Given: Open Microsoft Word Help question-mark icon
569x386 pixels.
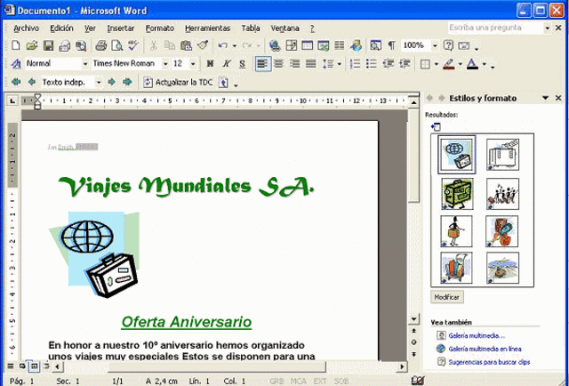Looking at the screenshot, I should [x=448, y=45].
